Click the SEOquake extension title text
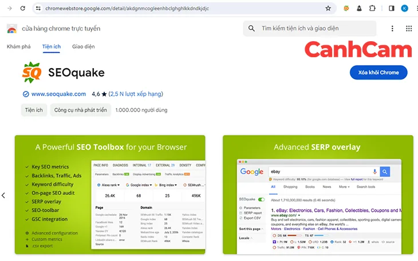Viewport: 418px width, 261px height. pyautogui.click(x=77, y=73)
